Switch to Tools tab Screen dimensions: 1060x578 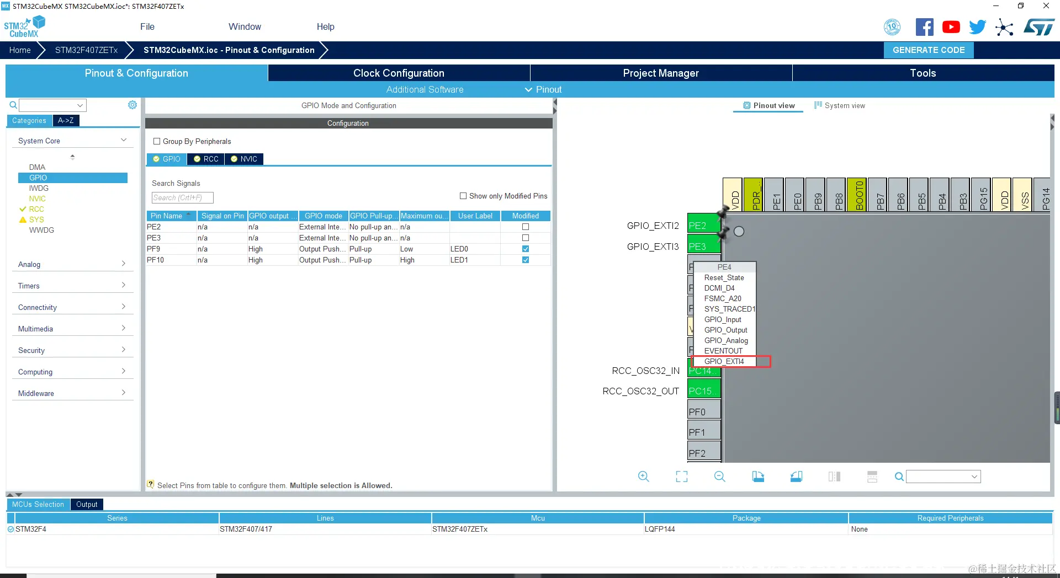[x=923, y=73]
